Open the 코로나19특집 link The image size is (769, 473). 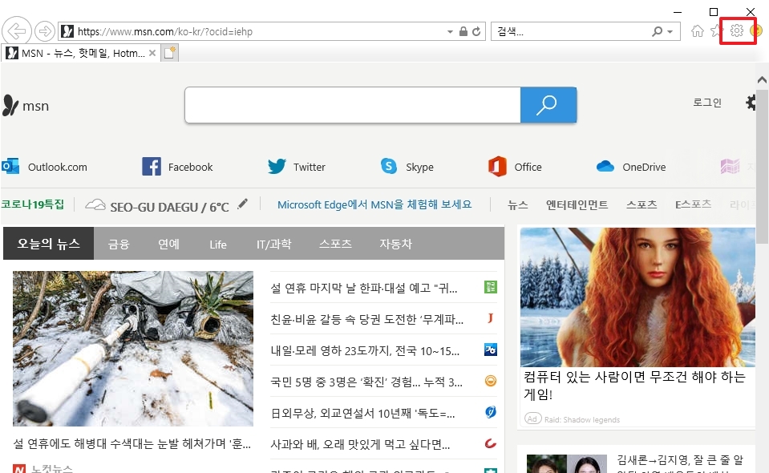click(x=33, y=204)
